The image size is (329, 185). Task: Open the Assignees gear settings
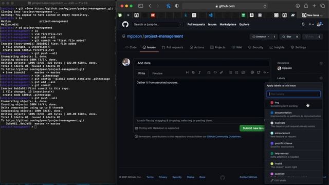[321, 63]
